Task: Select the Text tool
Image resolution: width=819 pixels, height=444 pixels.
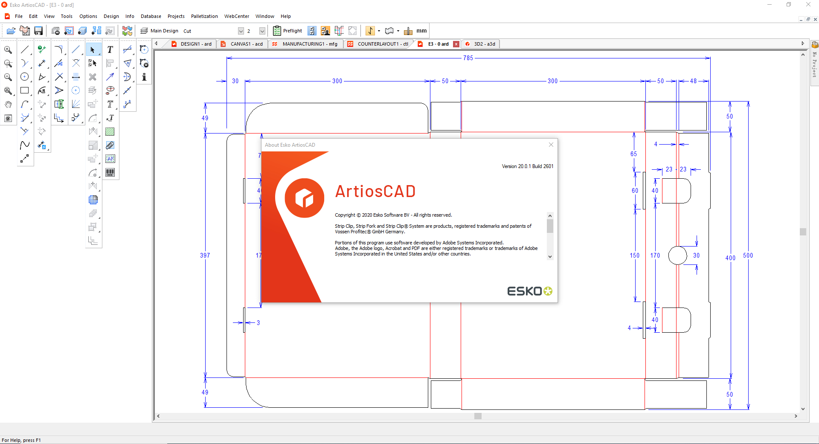Action: click(x=110, y=49)
